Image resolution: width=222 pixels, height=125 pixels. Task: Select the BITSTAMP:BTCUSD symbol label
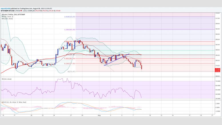pos(8,11)
